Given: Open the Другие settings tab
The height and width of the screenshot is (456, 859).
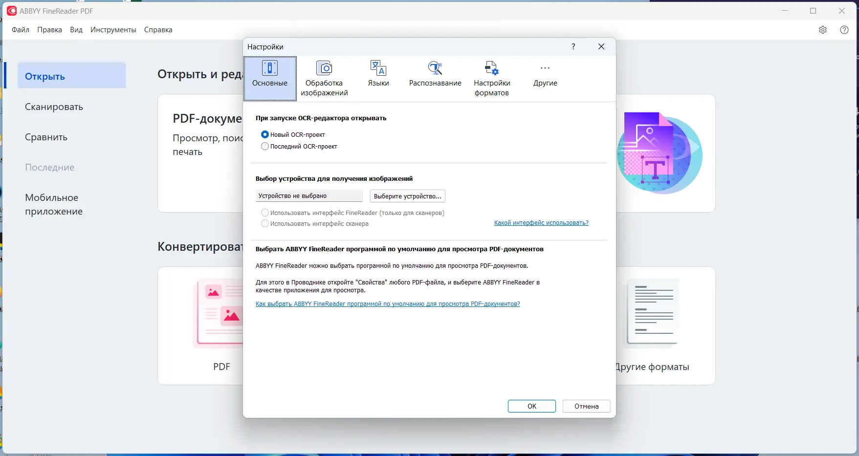Looking at the screenshot, I should [x=545, y=74].
